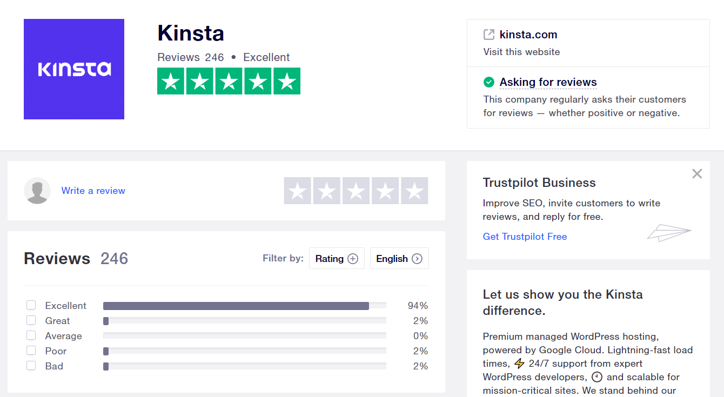
Task: Click Get Trustpilot Free link
Action: pos(525,237)
